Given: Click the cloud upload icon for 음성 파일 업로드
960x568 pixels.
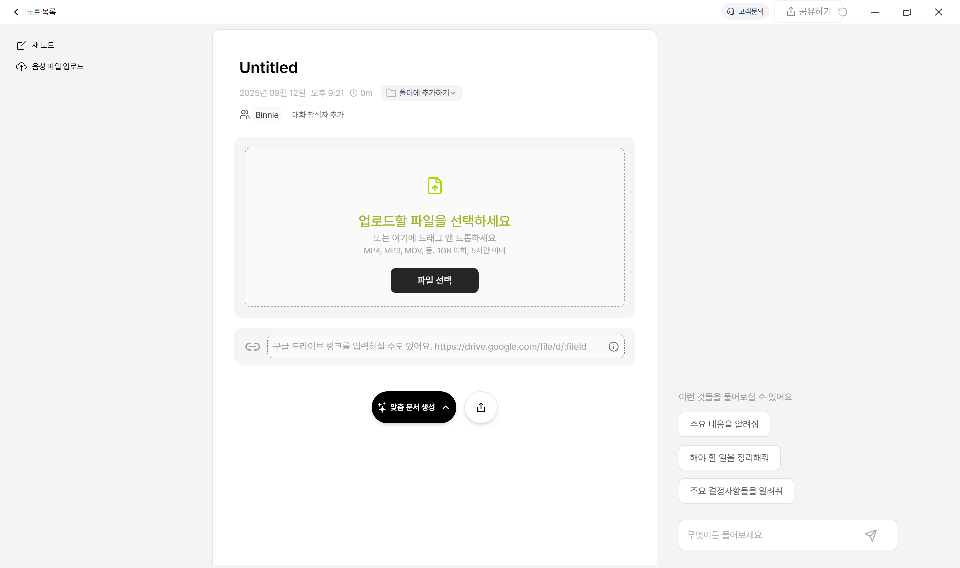Looking at the screenshot, I should (x=21, y=67).
